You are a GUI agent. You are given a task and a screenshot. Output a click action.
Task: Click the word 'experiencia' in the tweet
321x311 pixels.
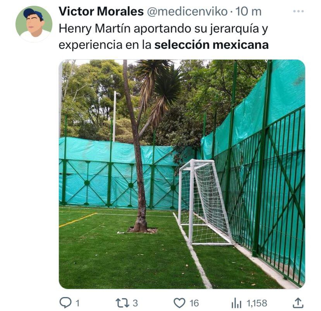(x=91, y=45)
